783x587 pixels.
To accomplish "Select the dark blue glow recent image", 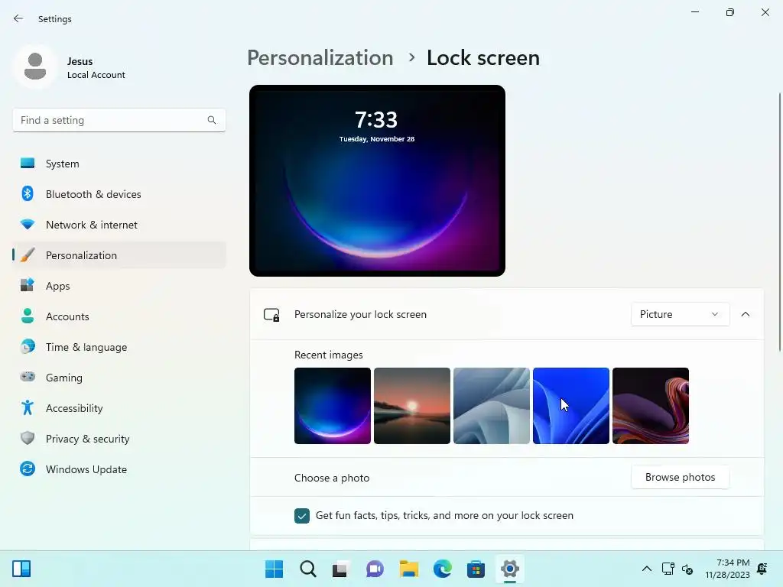I will tap(333, 406).
